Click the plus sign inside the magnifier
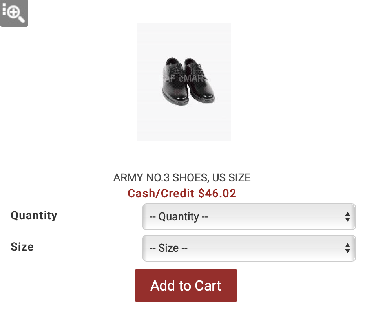 pyautogui.click(x=13, y=12)
